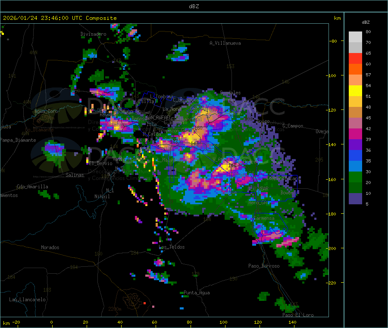This screenshot has height=328, width=388.
Task: Click the Salinas map label
Action: [x=75, y=175]
